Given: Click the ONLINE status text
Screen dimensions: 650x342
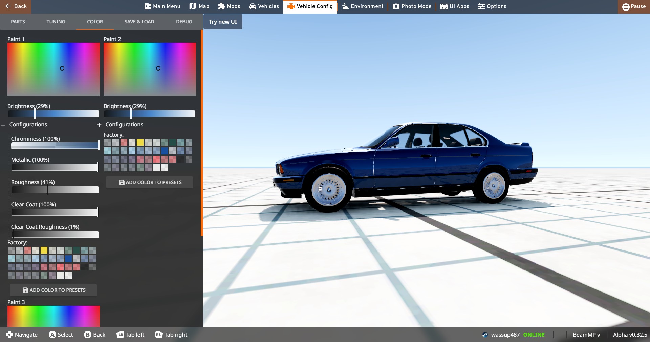Looking at the screenshot, I should click(534, 335).
